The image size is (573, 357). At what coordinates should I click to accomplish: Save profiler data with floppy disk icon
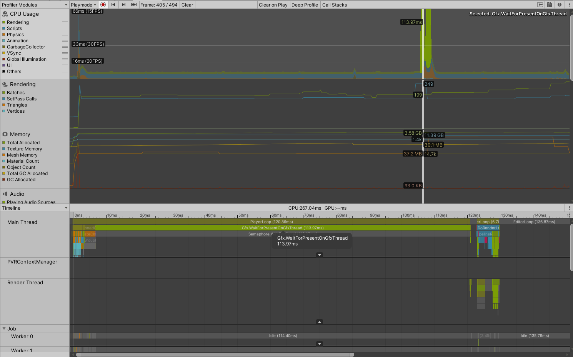point(550,5)
